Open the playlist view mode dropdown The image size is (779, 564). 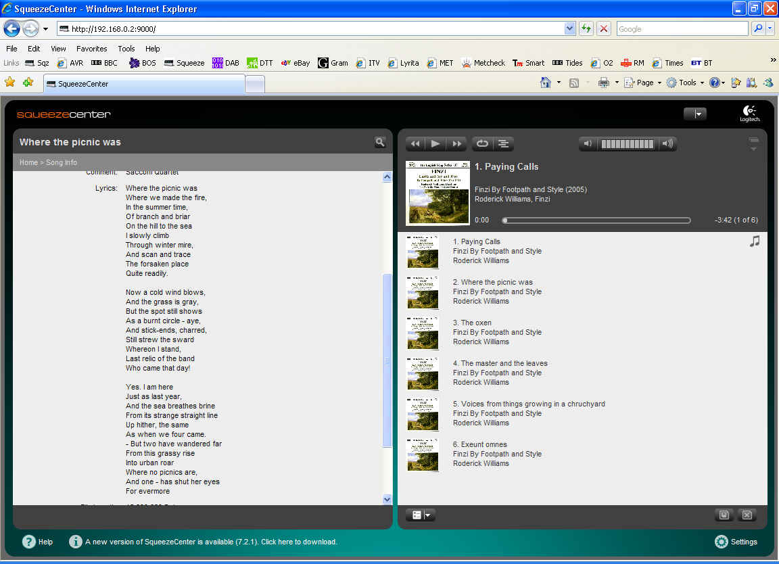coord(420,515)
